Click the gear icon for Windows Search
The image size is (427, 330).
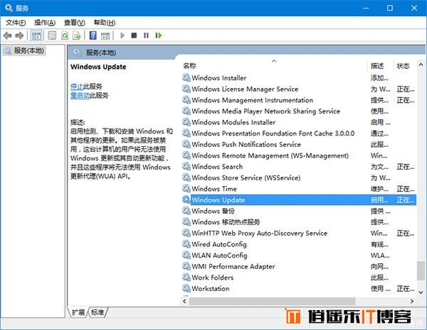click(x=186, y=167)
